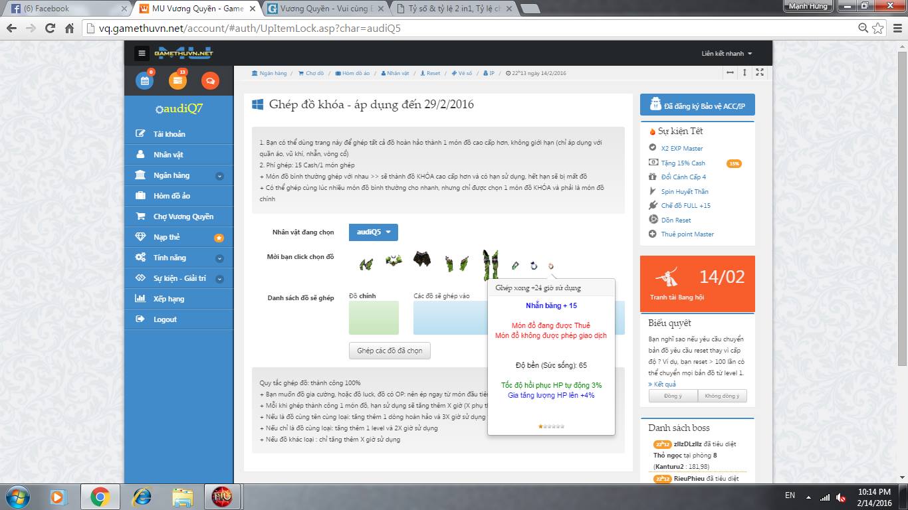This screenshot has height=510, width=908.
Task: Switch to the Facebook browser tab
Action: point(66,9)
